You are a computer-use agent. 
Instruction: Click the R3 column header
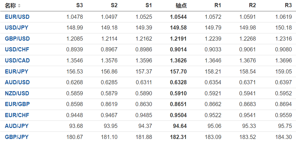(x=288, y=6)
